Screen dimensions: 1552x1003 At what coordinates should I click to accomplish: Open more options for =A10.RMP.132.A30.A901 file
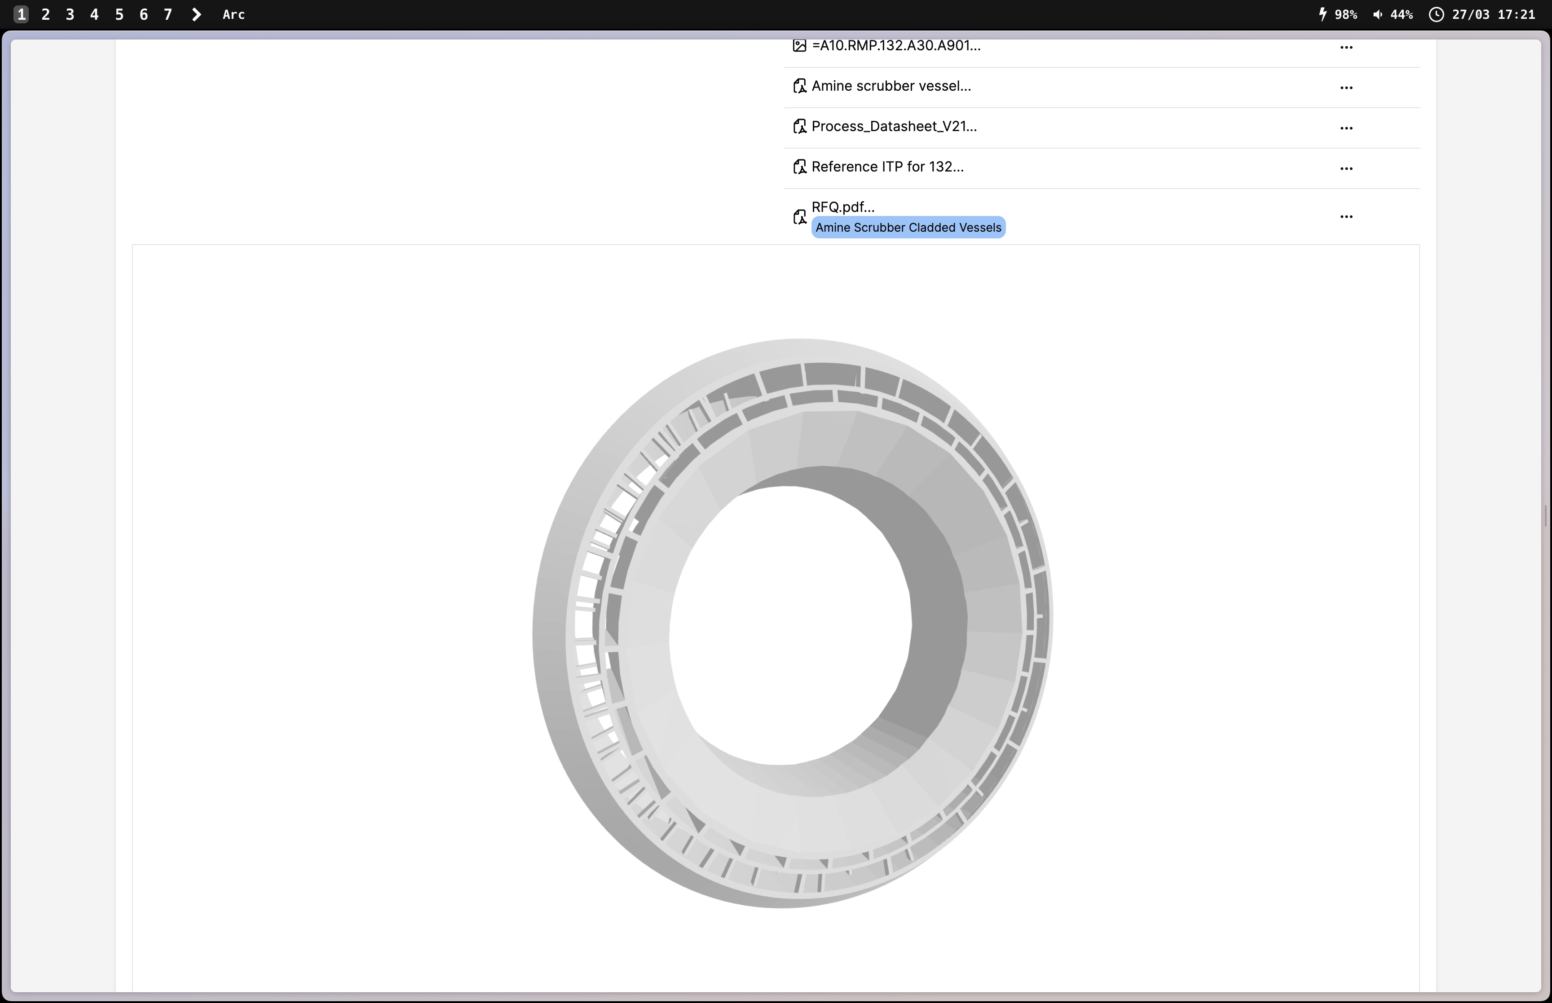pyautogui.click(x=1346, y=47)
